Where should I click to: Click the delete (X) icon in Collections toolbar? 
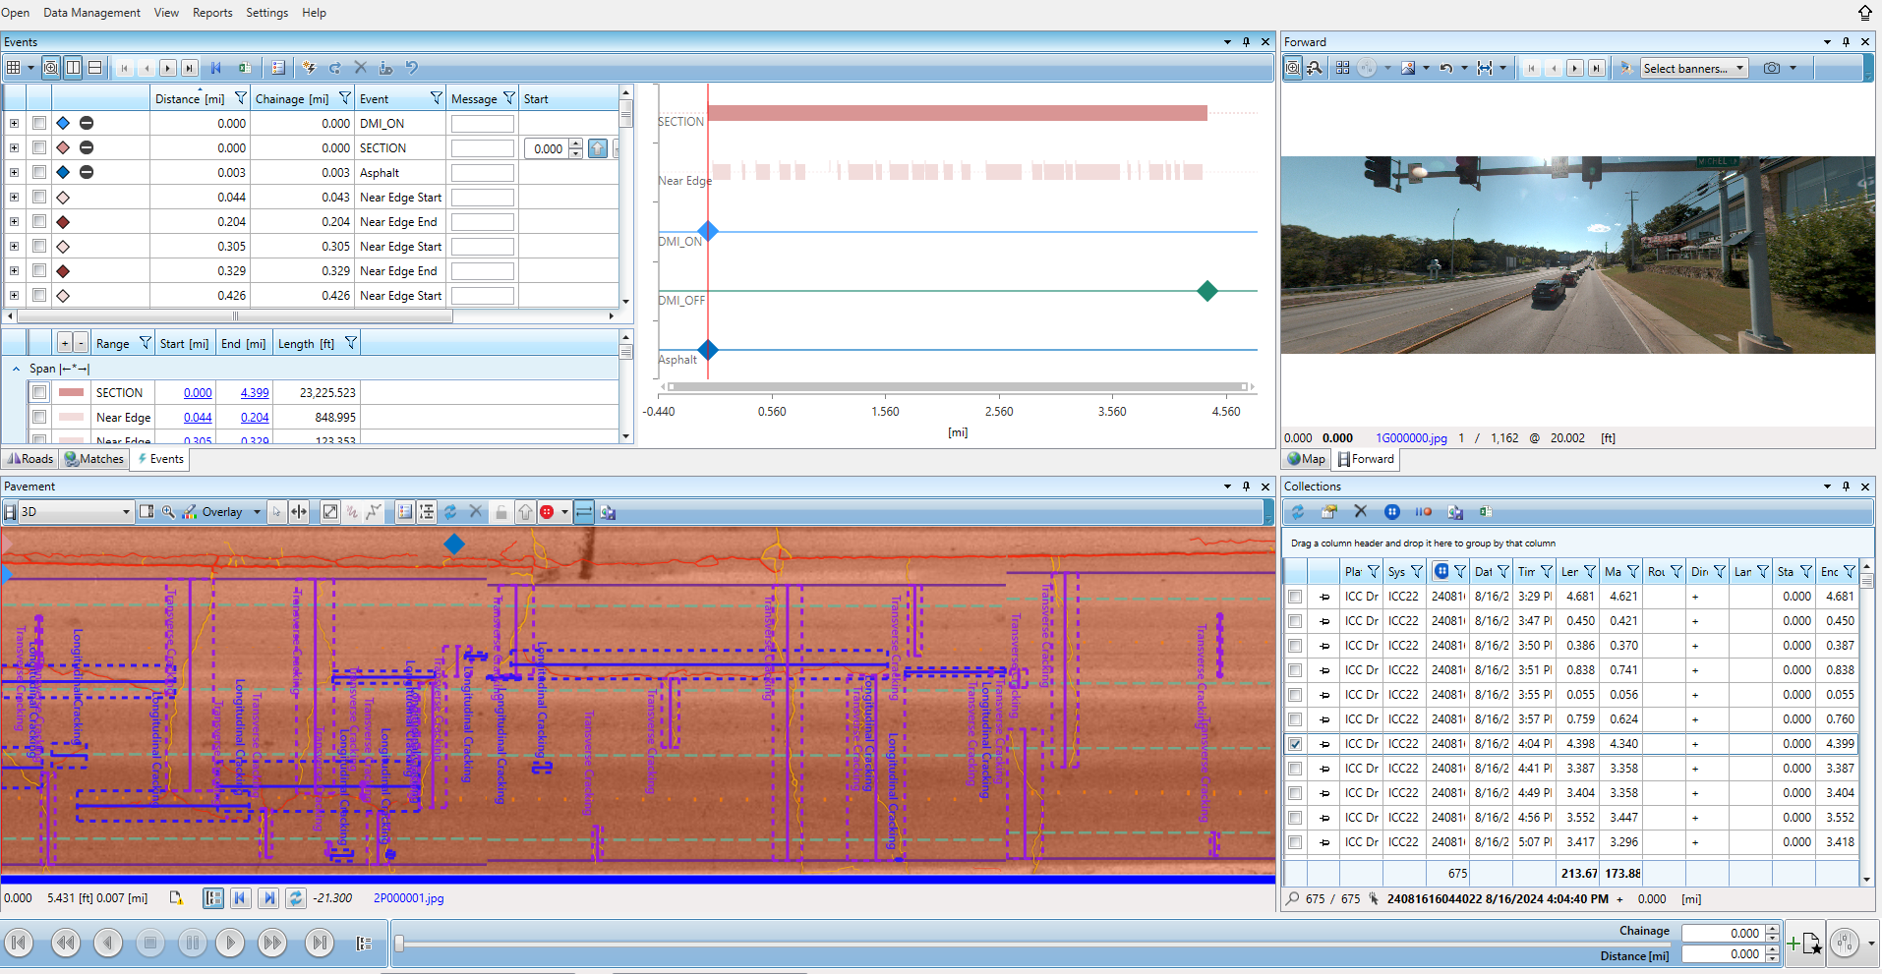1362,511
